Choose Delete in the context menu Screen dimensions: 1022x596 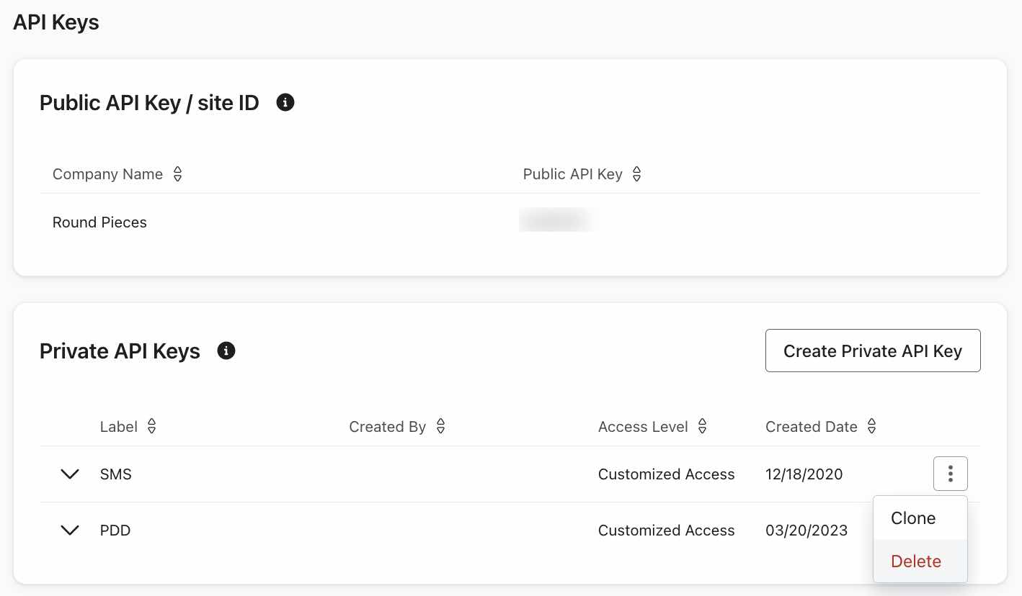915,561
